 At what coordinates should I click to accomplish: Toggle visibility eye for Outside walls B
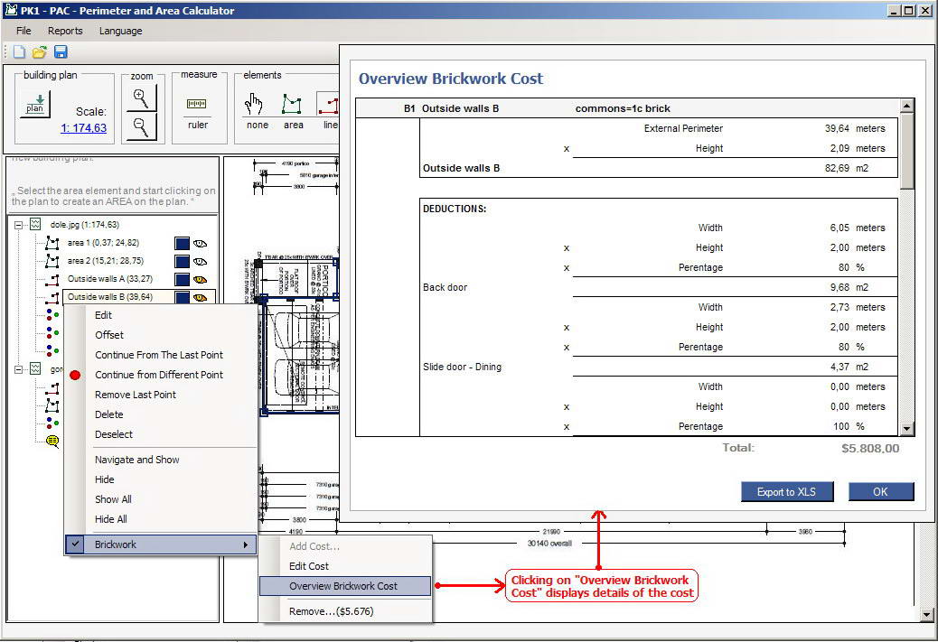click(x=200, y=297)
